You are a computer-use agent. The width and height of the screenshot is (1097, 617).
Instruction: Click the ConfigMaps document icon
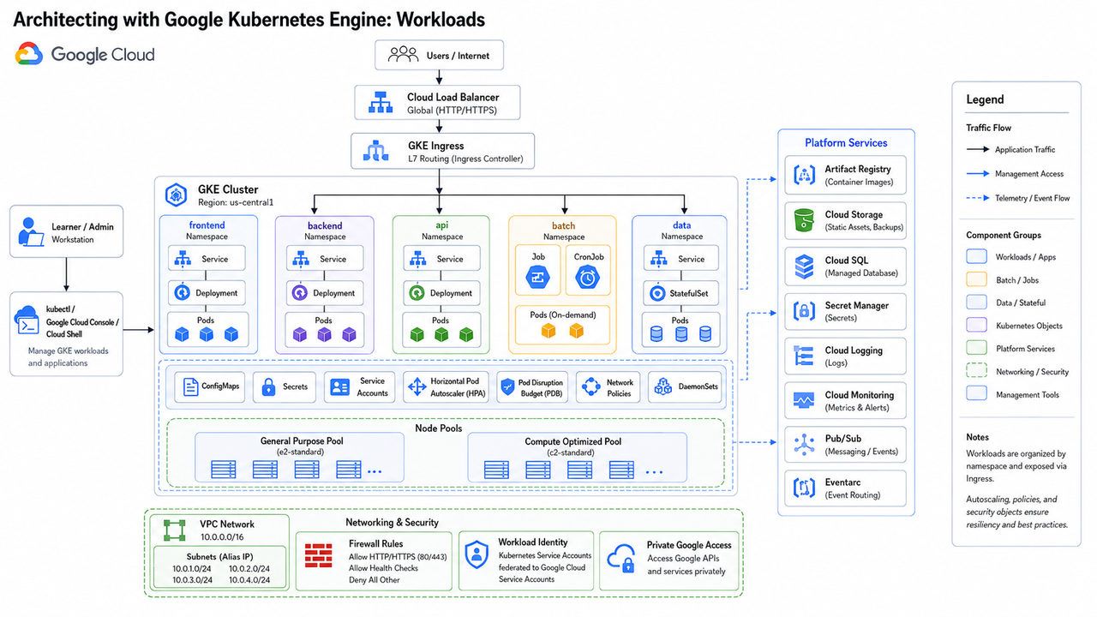(x=190, y=387)
